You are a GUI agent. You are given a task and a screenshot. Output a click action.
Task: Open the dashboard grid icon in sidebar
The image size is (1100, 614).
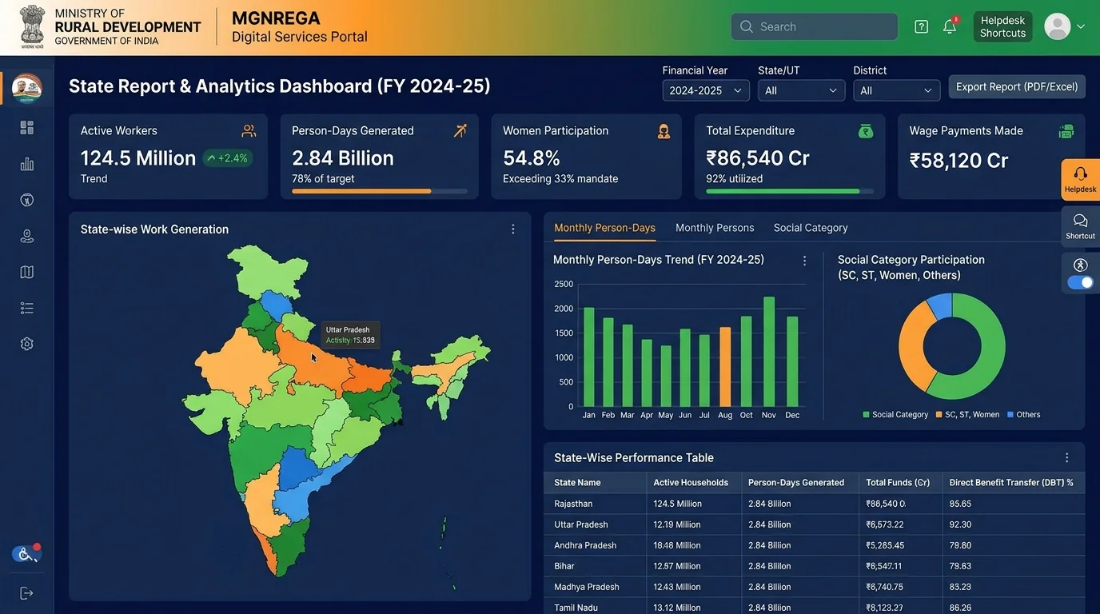pyautogui.click(x=27, y=128)
